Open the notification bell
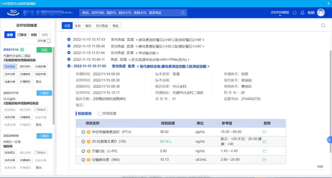The height and width of the screenshot is (178, 332). (x=302, y=13)
